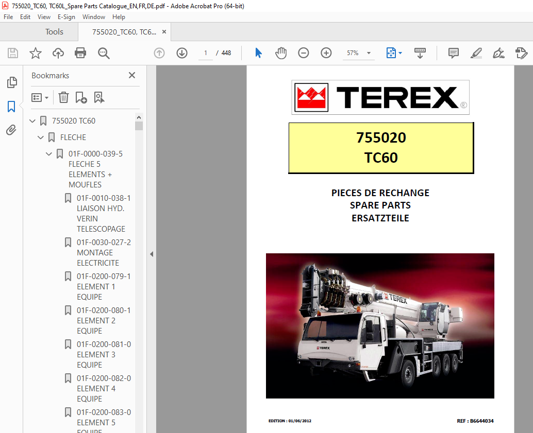Select the 755020_TC60 document tab
The height and width of the screenshot is (433, 533).
pyautogui.click(x=124, y=32)
